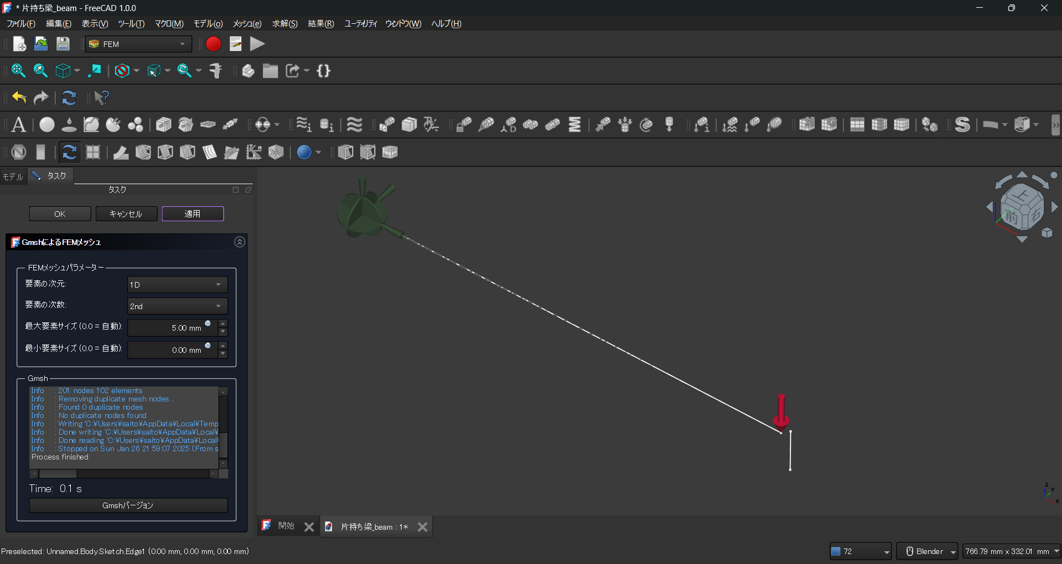Start macro recording red button
Image resolution: width=1062 pixels, height=564 pixels.
214,44
